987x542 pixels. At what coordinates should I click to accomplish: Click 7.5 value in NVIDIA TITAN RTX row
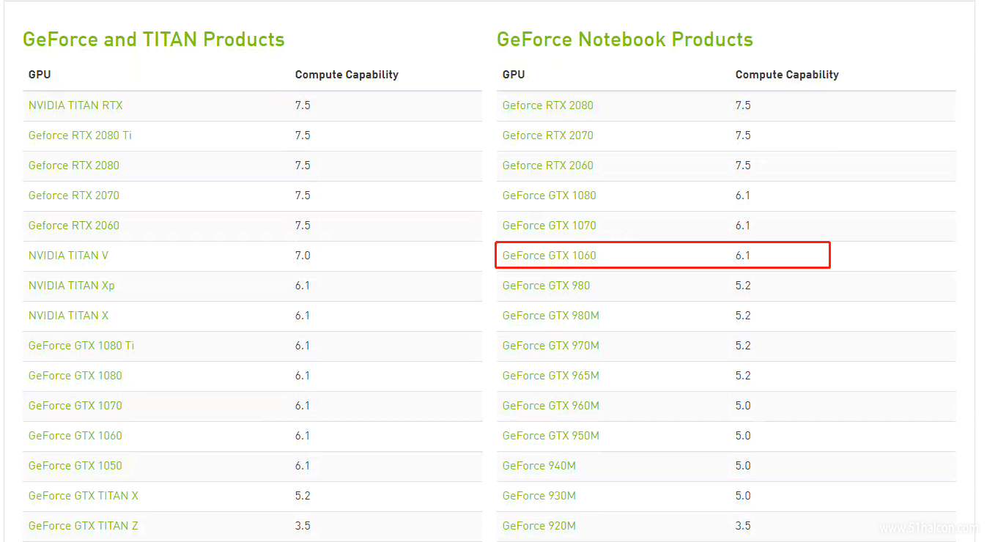303,105
